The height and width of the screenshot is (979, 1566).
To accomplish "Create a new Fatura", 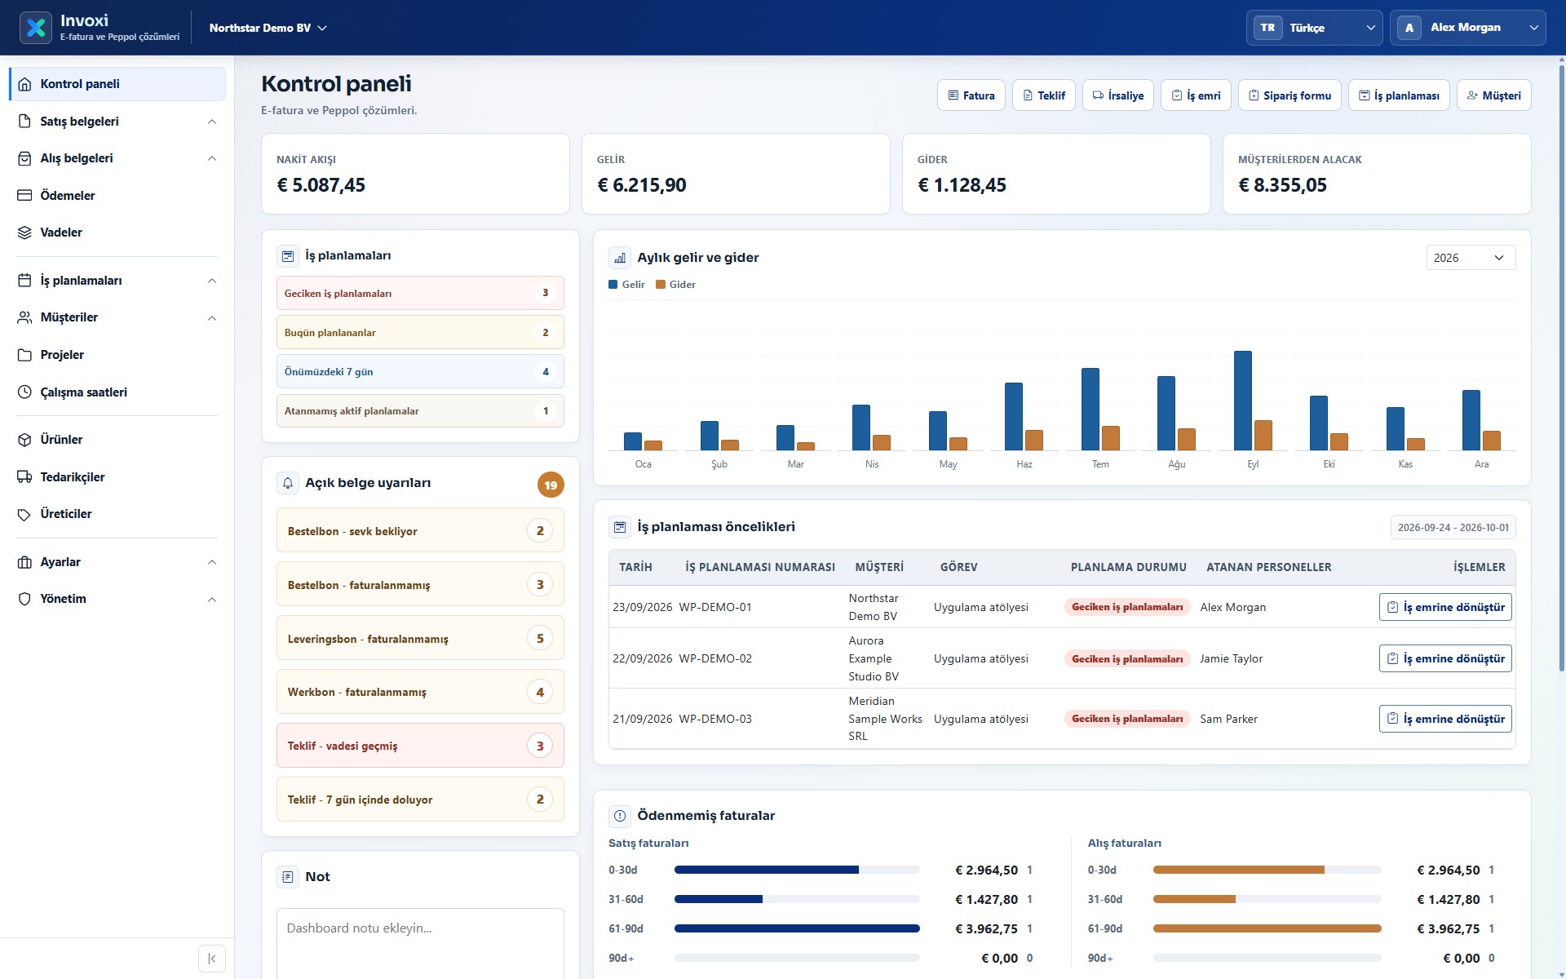I will [x=971, y=95].
